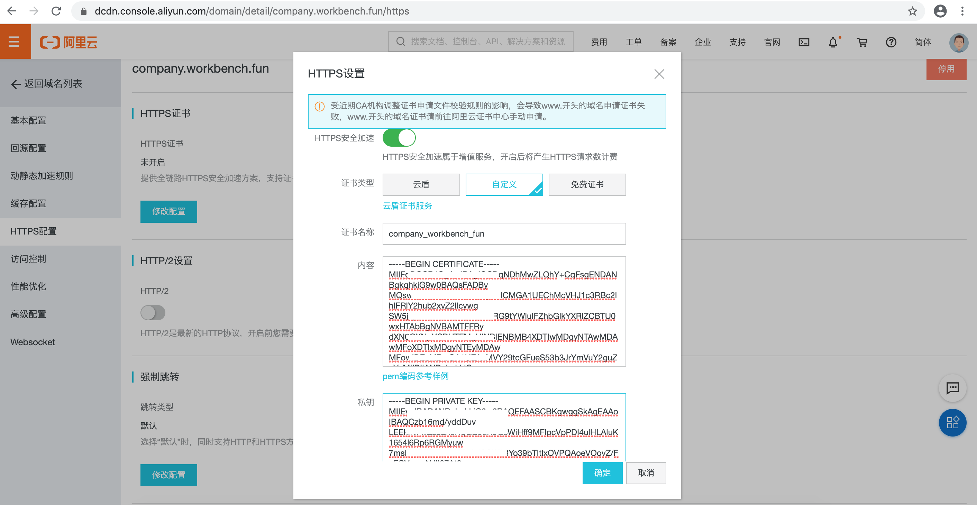The width and height of the screenshot is (977, 505).
Task: Click the site lock icon
Action: [x=84, y=11]
